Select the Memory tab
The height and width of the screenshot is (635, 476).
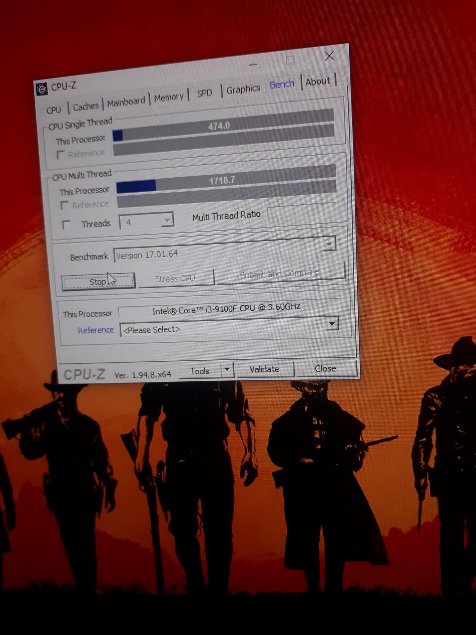(169, 97)
